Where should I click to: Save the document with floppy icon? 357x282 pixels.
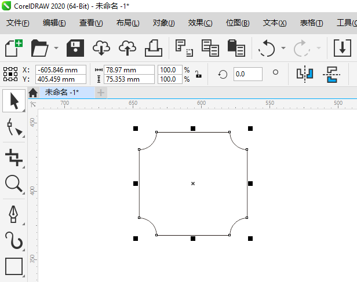click(x=75, y=48)
